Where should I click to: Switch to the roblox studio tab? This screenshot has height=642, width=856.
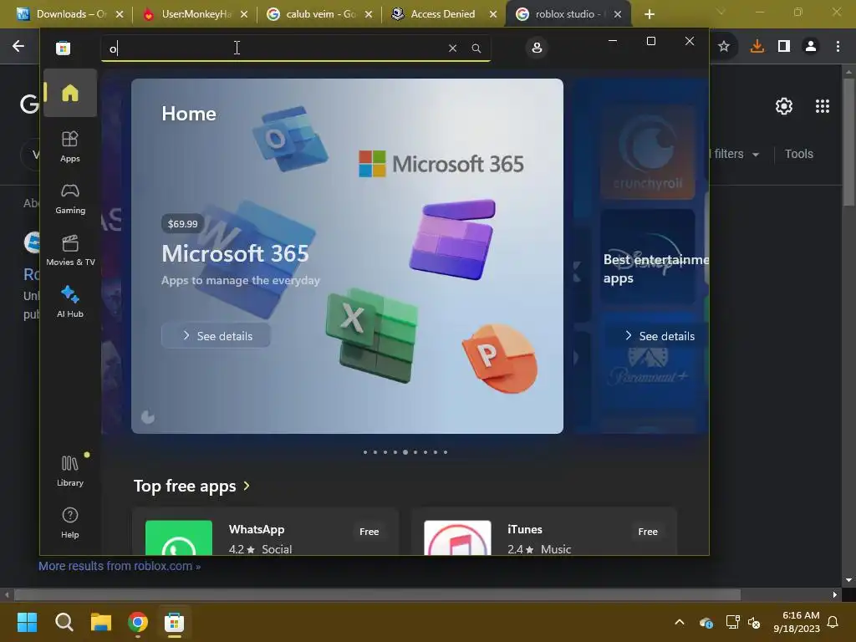click(x=568, y=14)
